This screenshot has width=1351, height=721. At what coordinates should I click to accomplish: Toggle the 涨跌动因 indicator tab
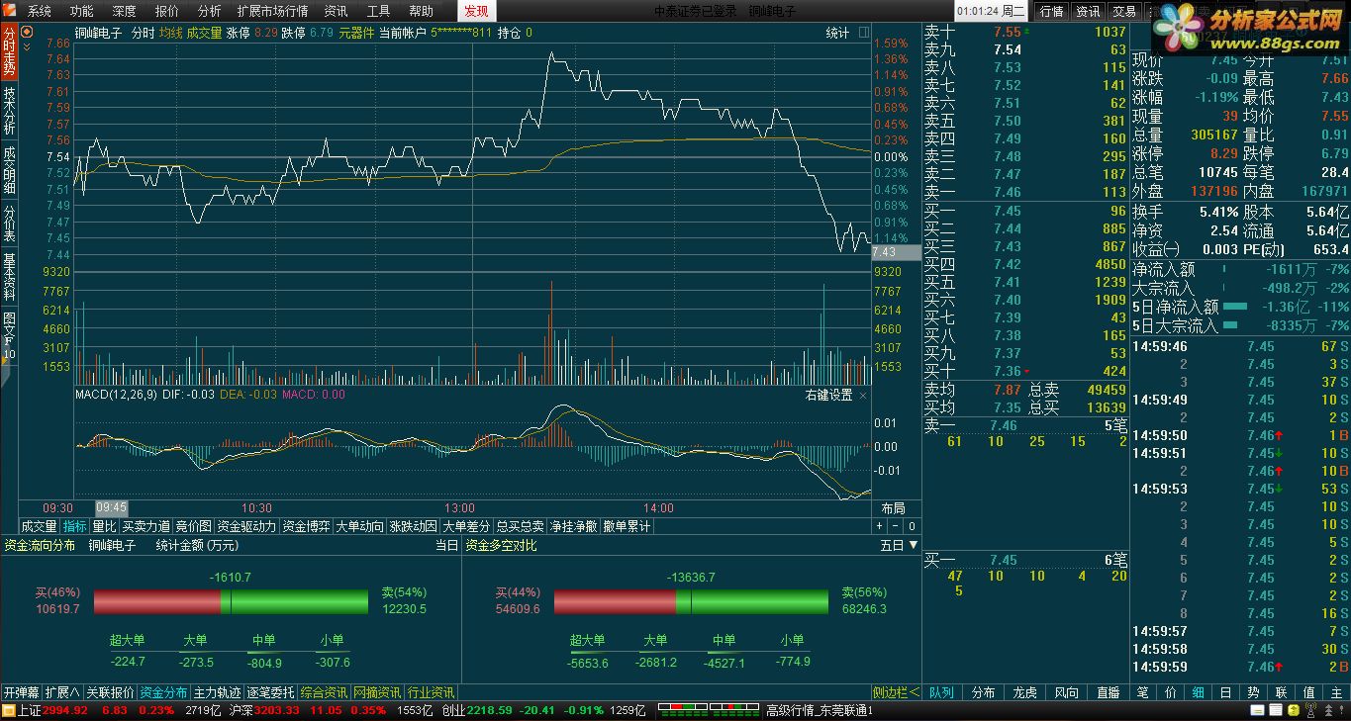pos(414,526)
